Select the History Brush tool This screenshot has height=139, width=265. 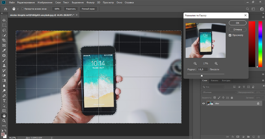(4, 71)
